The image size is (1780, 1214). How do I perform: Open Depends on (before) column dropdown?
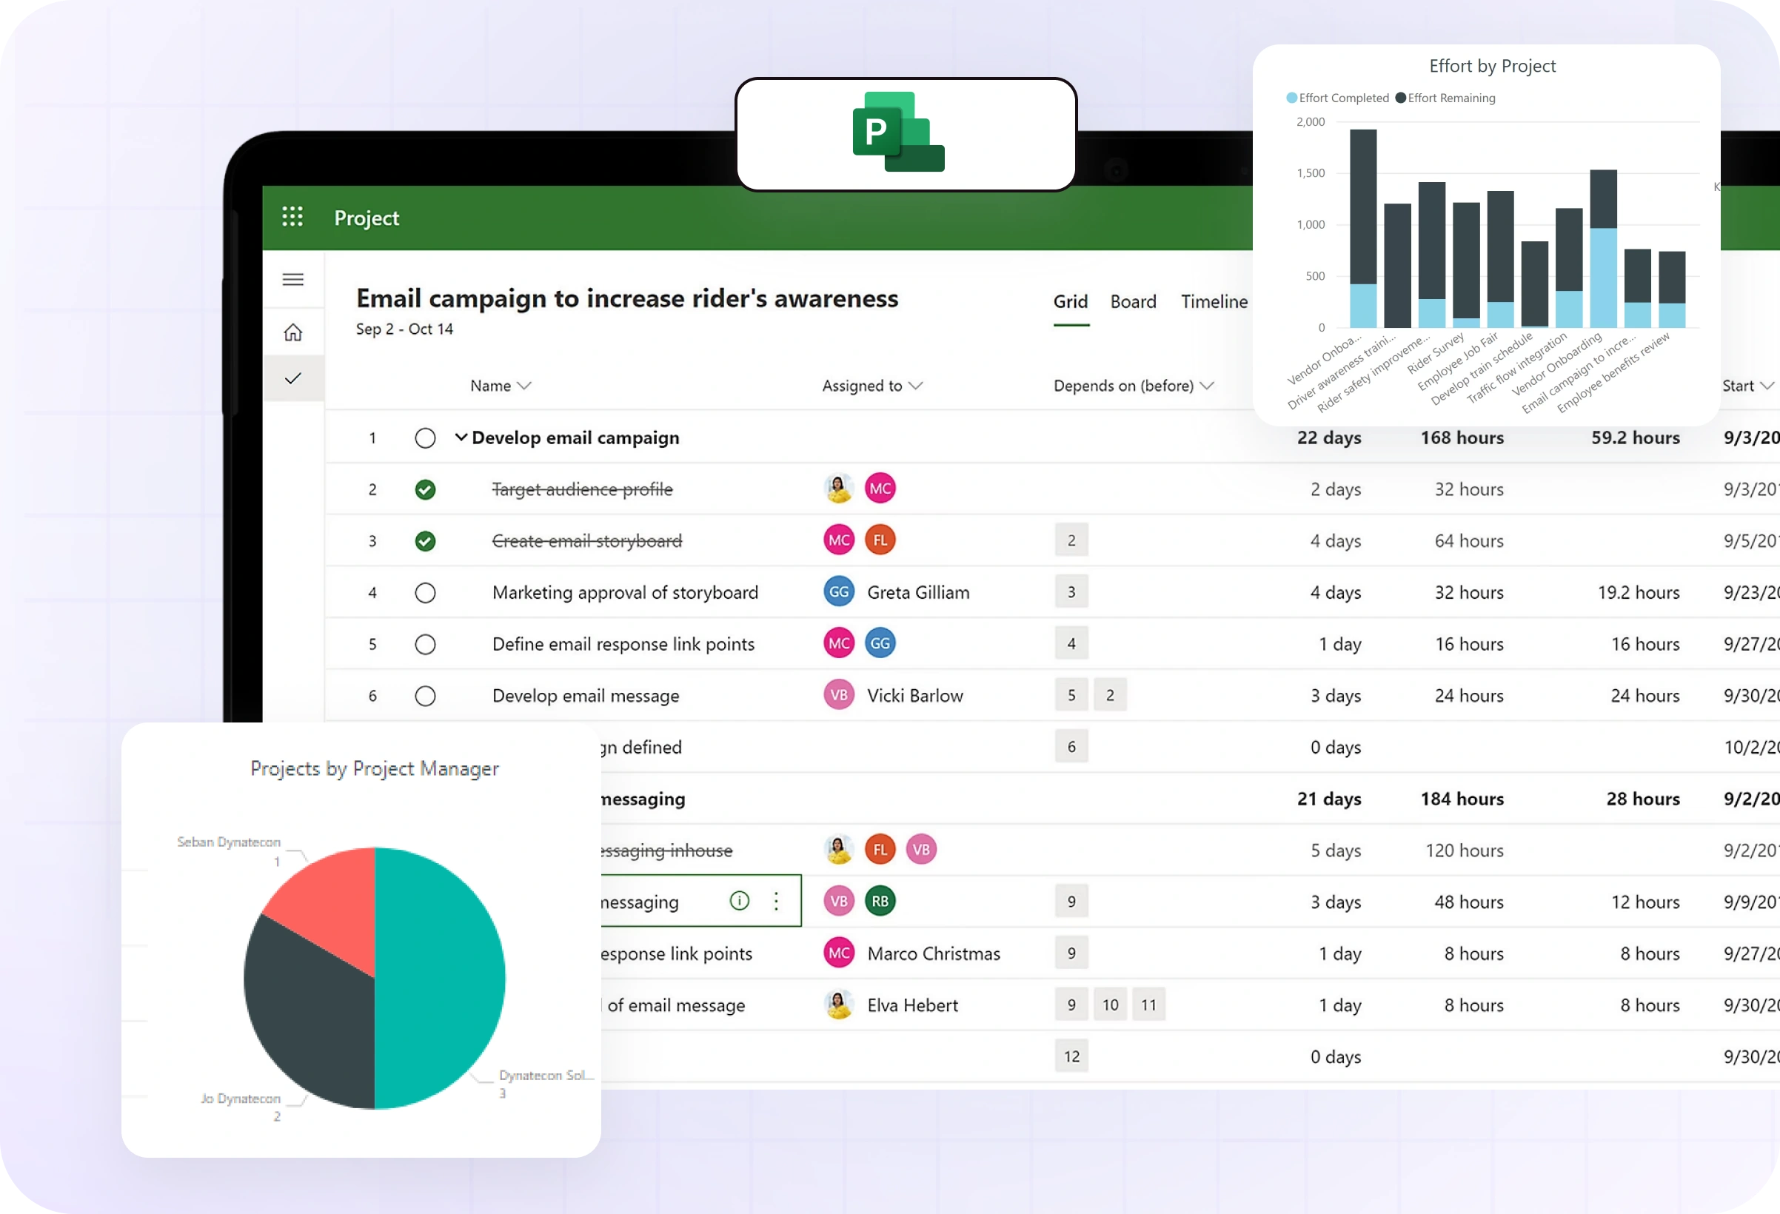1207,386
